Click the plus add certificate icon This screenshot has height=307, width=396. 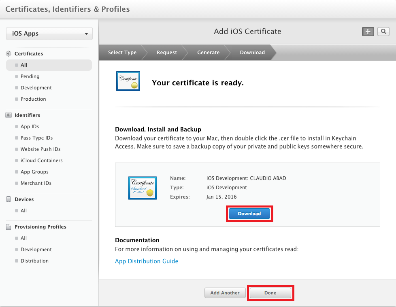(368, 32)
